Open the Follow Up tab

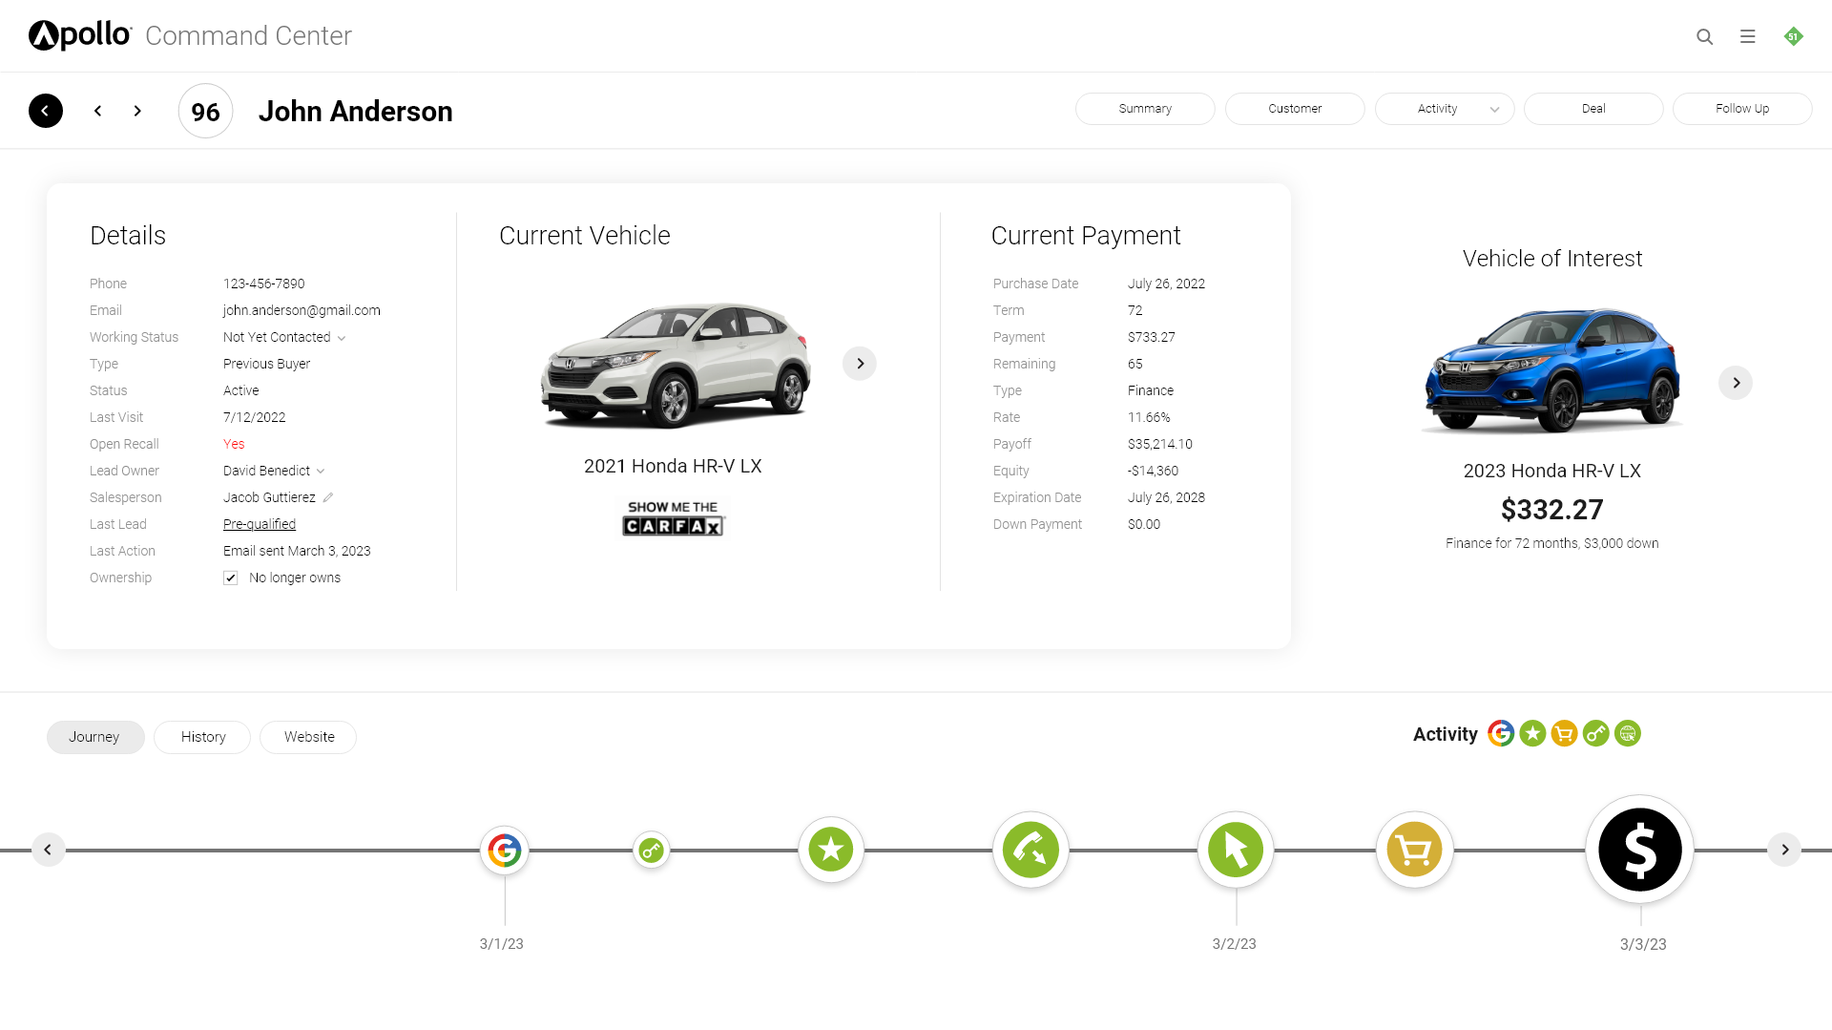tap(1742, 109)
